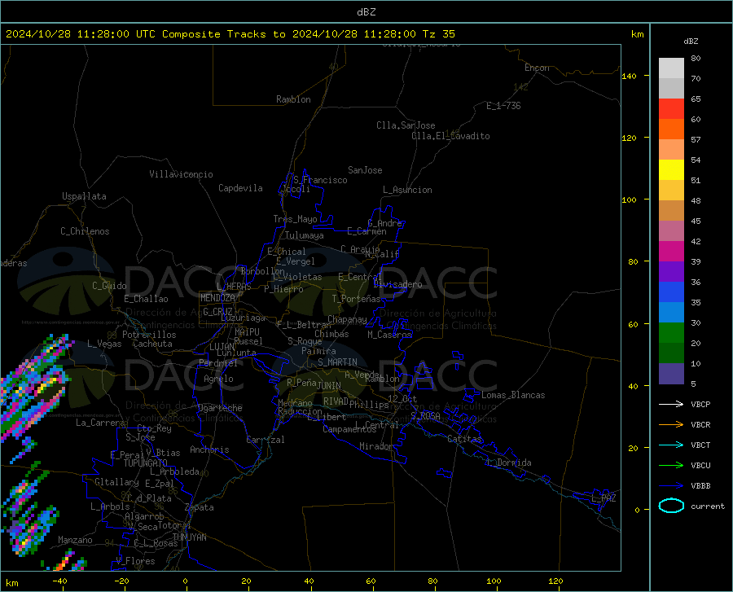Click the Divisadero place label

397,284
